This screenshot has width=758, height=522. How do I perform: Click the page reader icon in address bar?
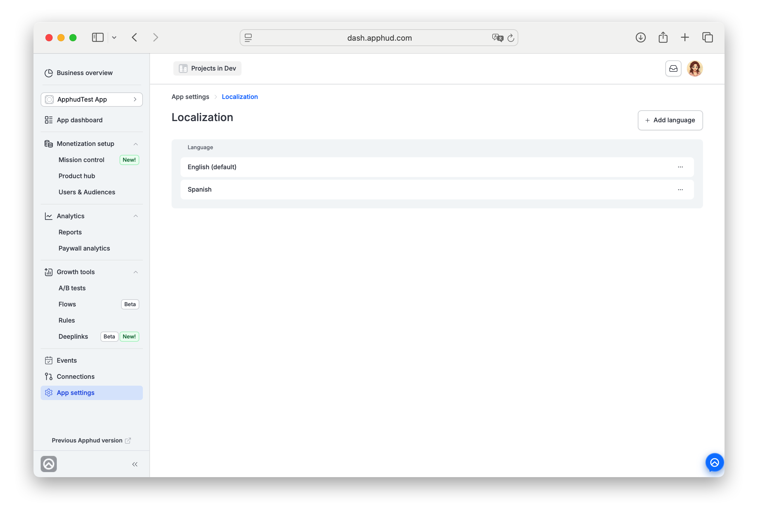[x=248, y=38]
